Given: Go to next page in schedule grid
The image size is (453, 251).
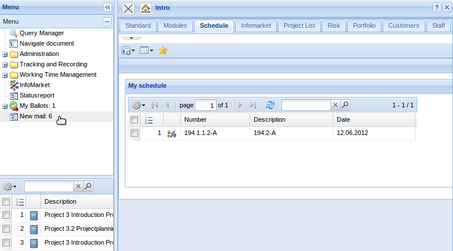Looking at the screenshot, I should point(240,105).
